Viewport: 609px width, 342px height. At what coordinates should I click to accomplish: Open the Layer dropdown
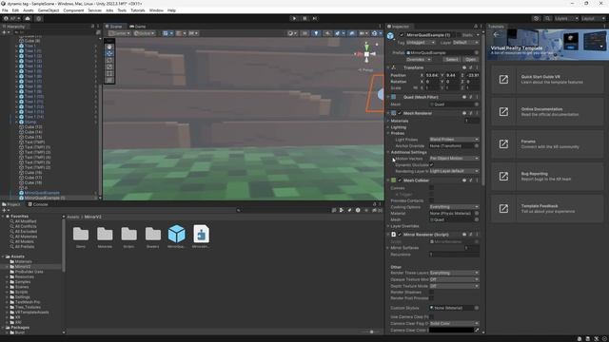[465, 42]
